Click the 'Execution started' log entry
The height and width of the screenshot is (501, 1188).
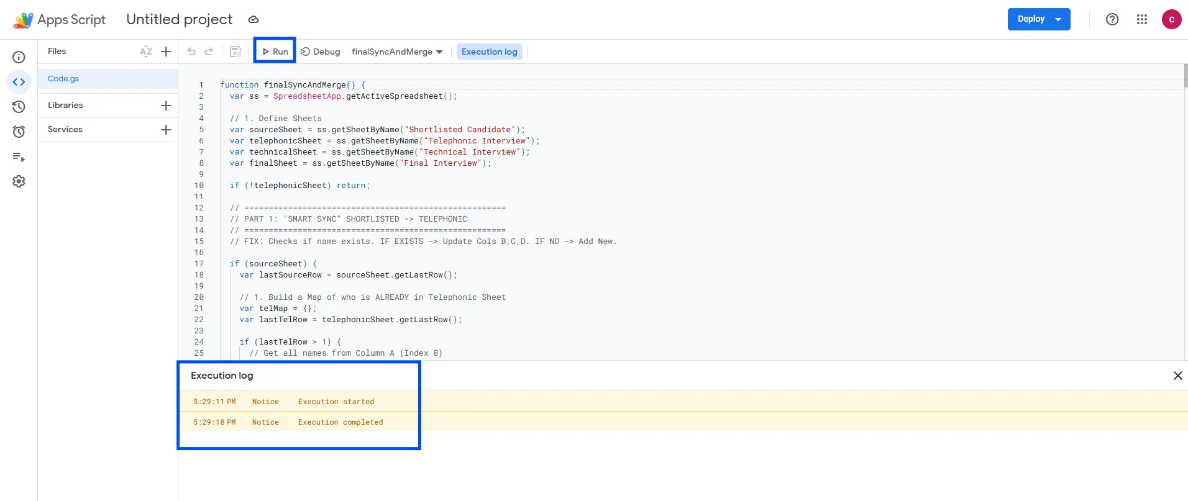(x=336, y=402)
